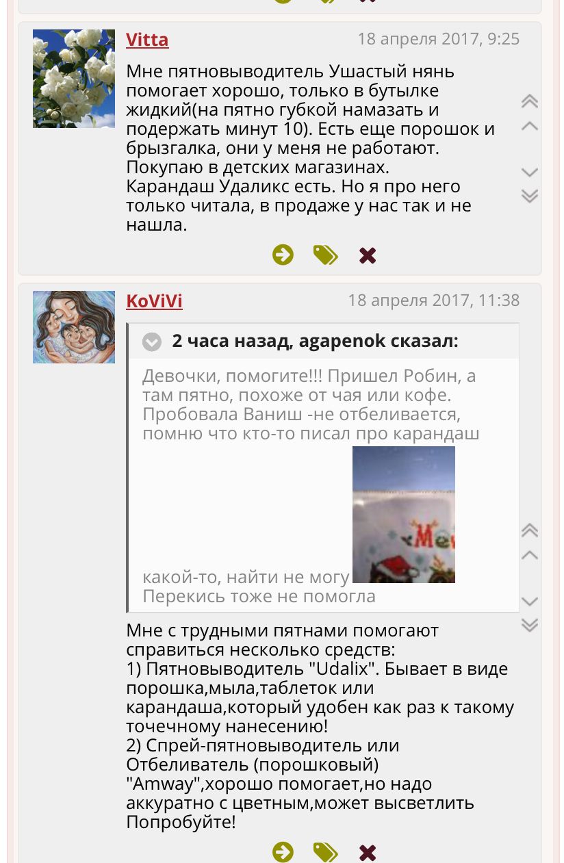Click Vitta's white flowers avatar

coord(74,78)
